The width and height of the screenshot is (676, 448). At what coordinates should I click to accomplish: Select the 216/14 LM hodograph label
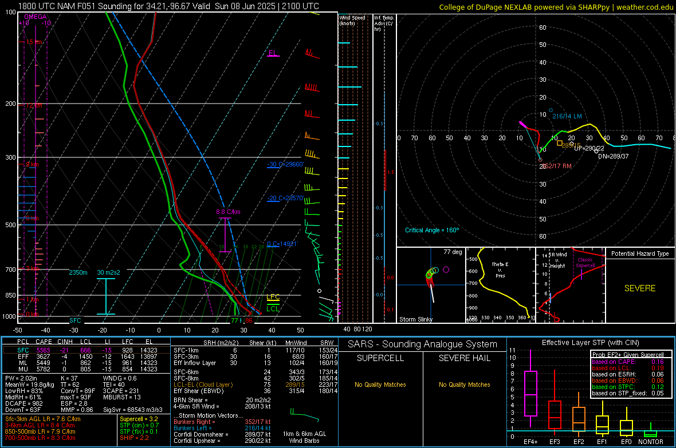(x=567, y=116)
